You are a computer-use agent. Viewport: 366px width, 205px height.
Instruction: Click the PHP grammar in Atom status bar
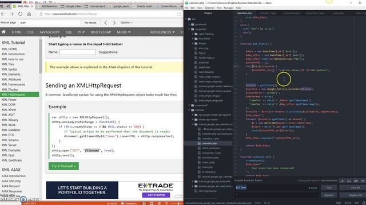coord(356,203)
